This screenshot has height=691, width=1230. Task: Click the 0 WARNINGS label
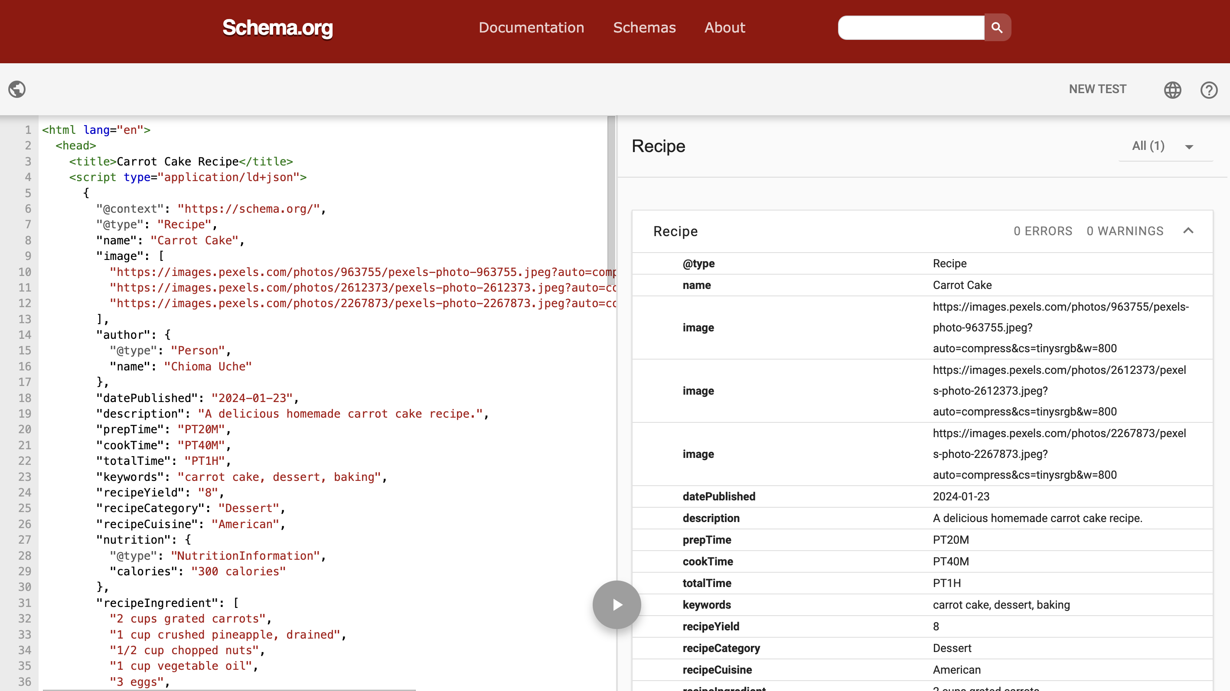1125,231
